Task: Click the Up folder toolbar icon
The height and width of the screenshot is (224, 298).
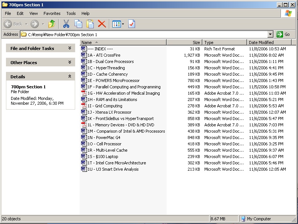Action: [51, 24]
